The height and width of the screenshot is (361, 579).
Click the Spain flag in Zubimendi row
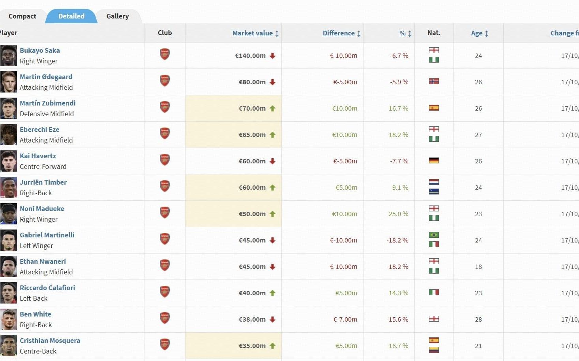click(x=434, y=108)
